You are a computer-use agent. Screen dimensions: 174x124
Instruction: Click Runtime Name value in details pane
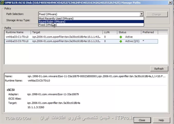tap(39, 81)
